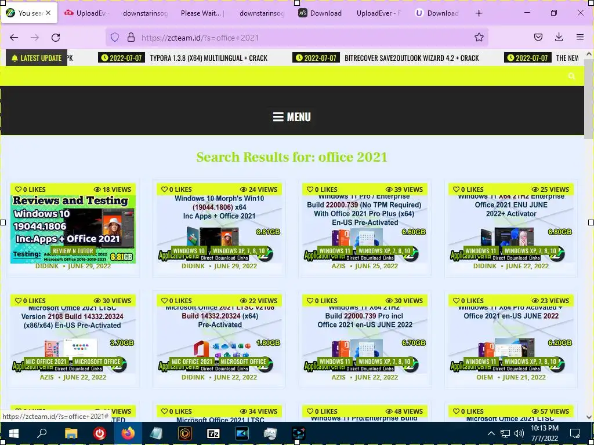594x445 pixels.
Task: Click the Latest Update label
Action: [37, 58]
